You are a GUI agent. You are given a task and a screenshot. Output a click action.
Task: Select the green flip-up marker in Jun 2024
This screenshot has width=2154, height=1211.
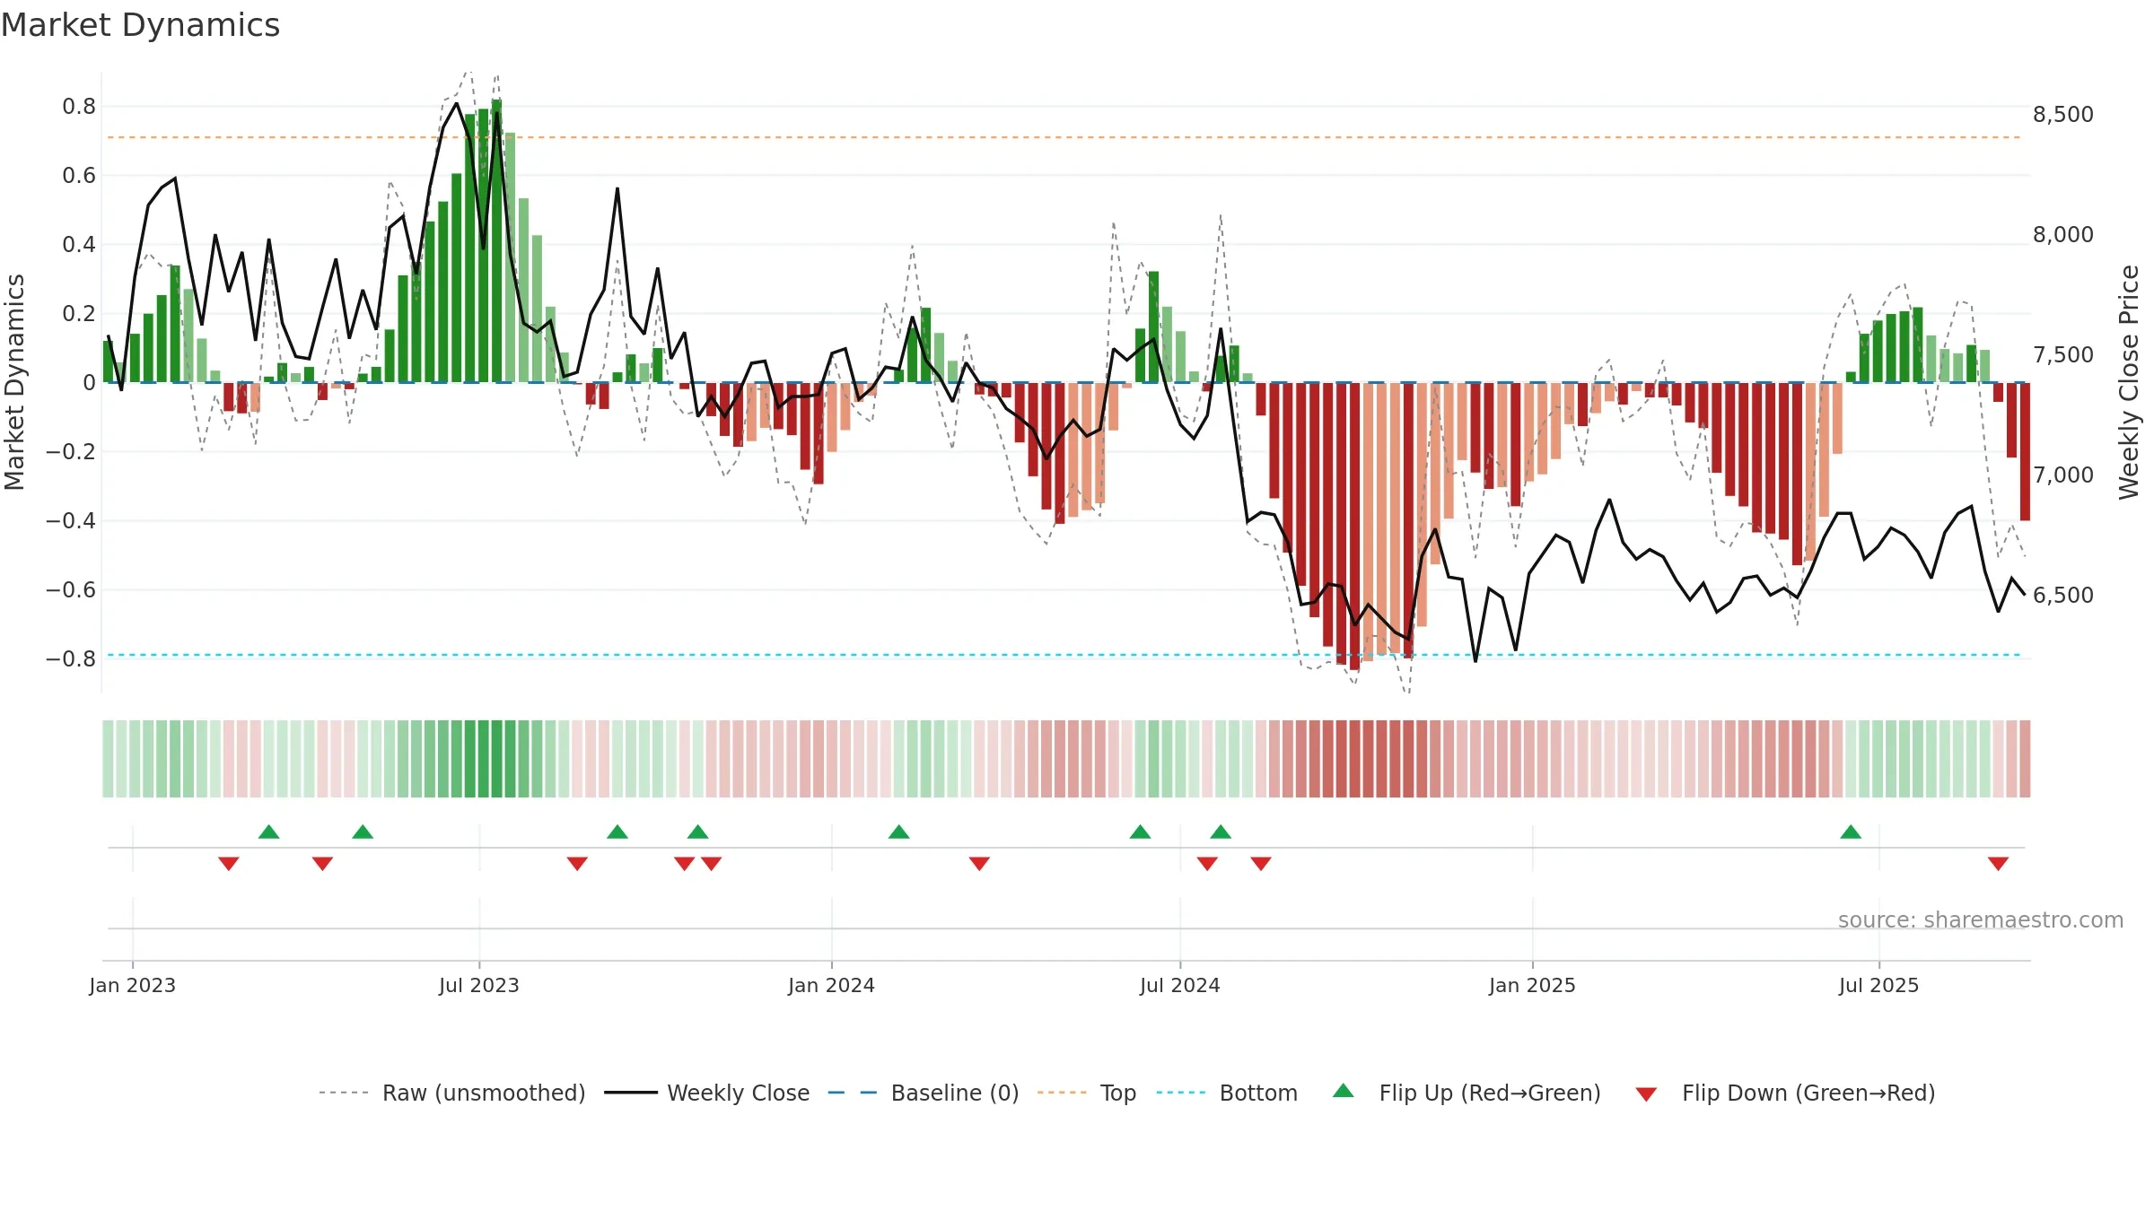click(x=1141, y=832)
